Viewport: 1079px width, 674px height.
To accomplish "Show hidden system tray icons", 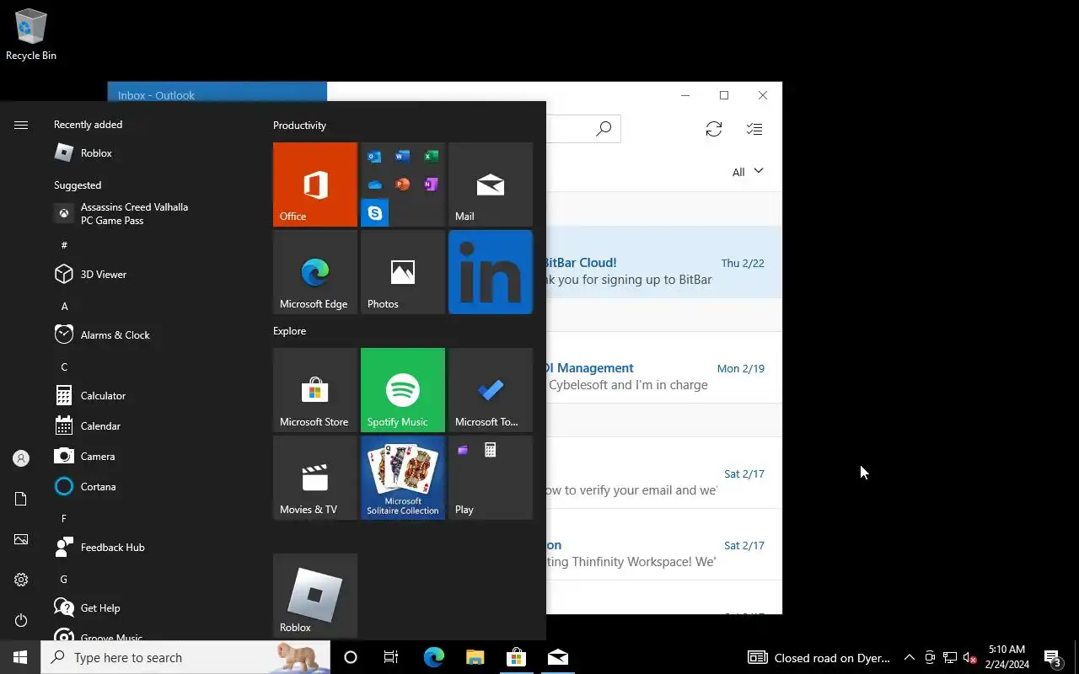I will pos(910,657).
